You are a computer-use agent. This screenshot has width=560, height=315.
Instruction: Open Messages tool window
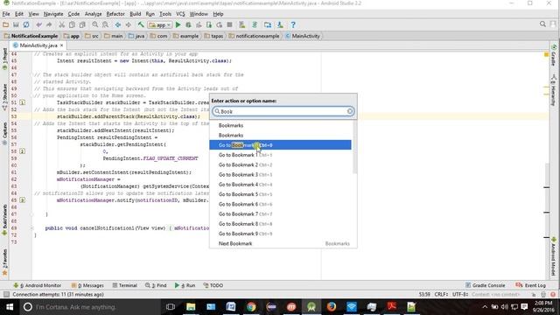click(x=87, y=285)
